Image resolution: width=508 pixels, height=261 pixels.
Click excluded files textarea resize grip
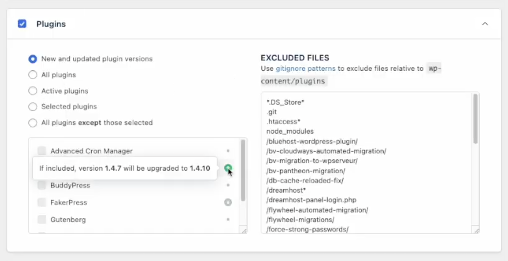point(476,230)
